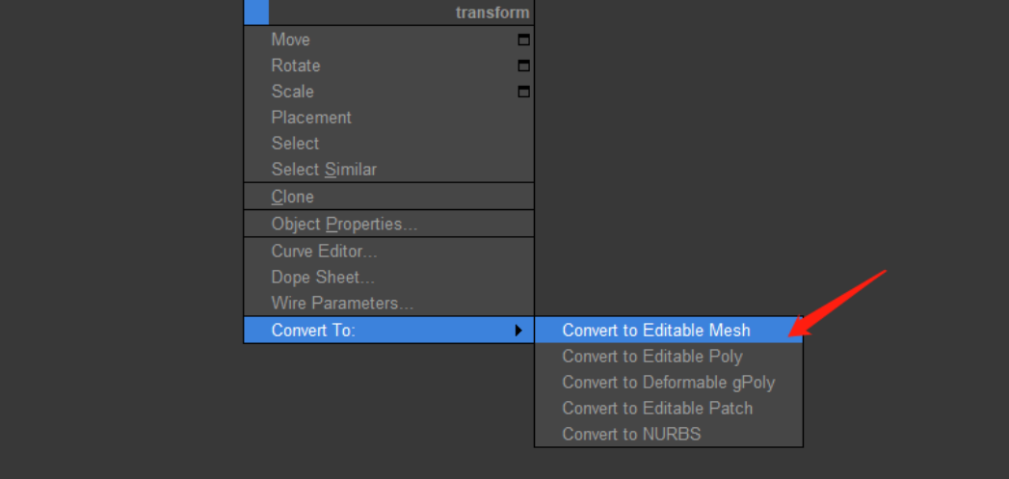Convert to Editable Mesh
The width and height of the screenshot is (1009, 479).
[x=655, y=331]
